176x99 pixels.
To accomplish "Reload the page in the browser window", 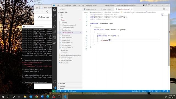I will tap(47, 12).
